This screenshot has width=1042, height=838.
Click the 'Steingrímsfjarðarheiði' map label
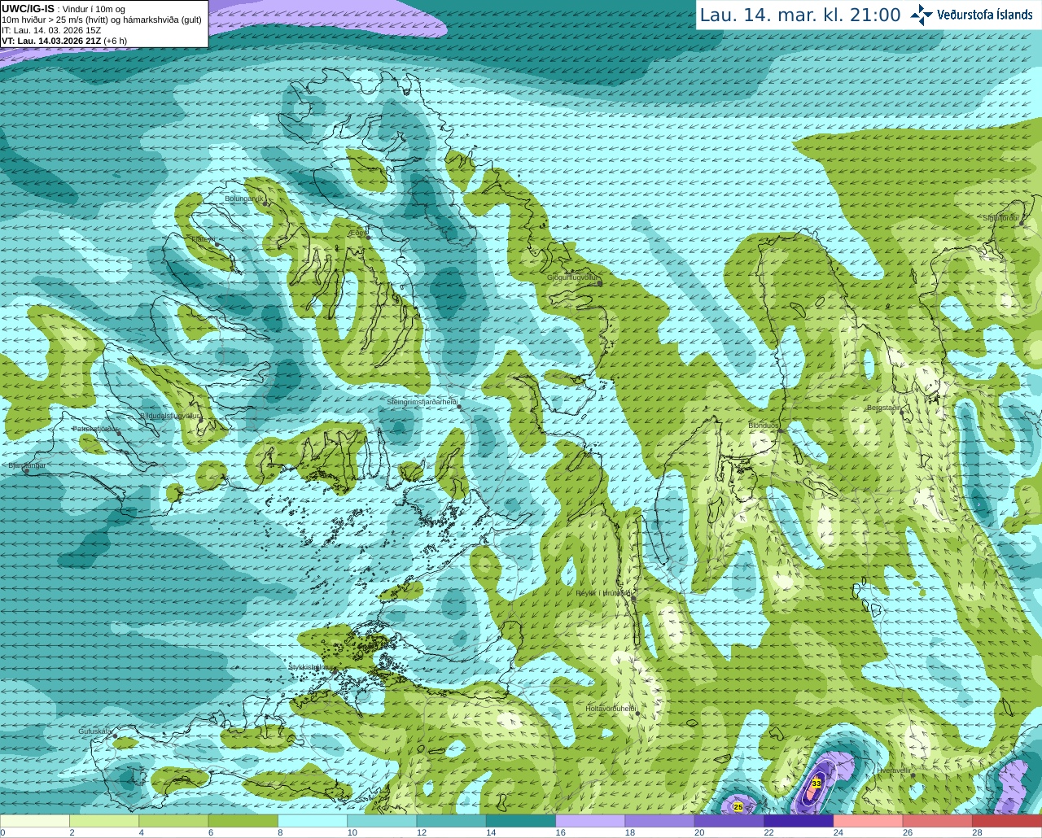(422, 402)
